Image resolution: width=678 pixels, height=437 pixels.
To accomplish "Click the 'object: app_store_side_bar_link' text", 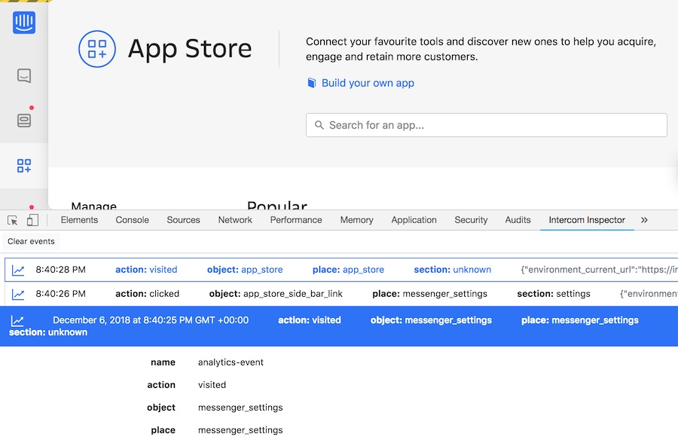I will point(276,294).
